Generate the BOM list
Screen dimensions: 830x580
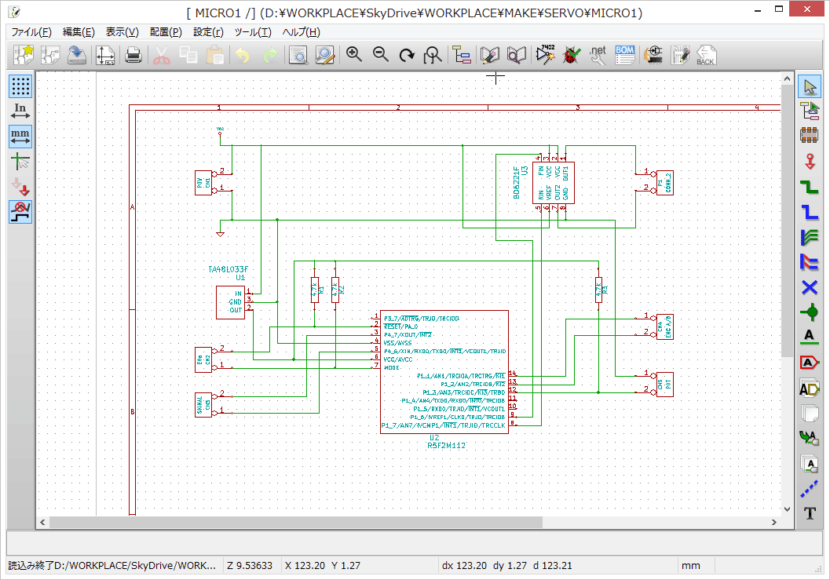point(624,55)
